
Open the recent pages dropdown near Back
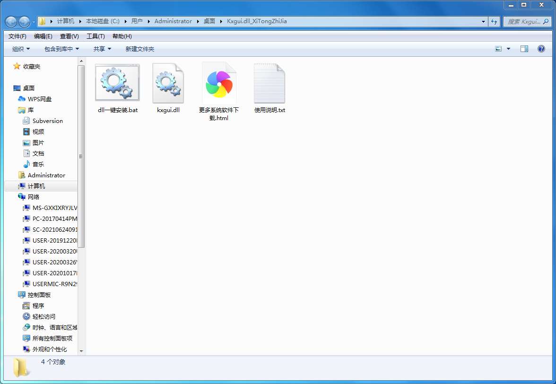click(34, 22)
